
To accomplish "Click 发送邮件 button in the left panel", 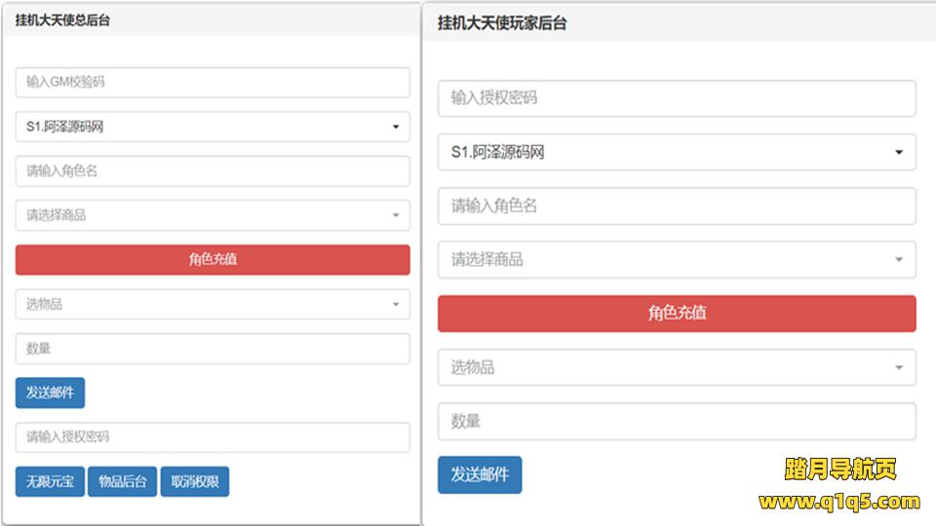I will pos(50,393).
